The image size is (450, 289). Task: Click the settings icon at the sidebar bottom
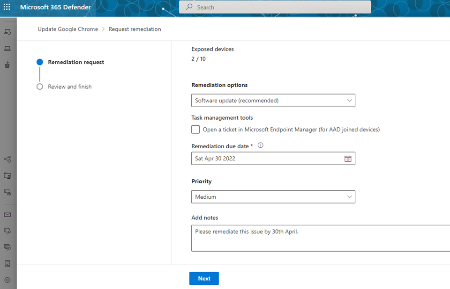(7, 280)
